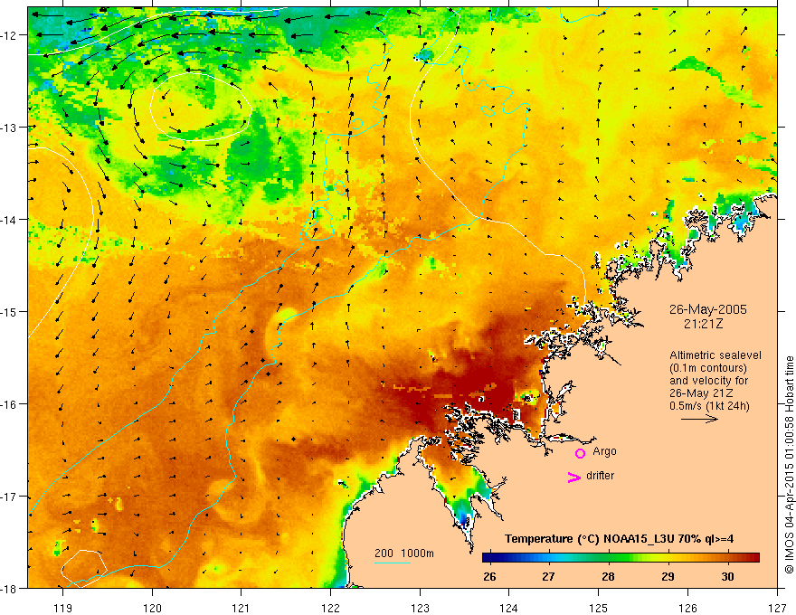
Task: Click the "21:21Z" time text
Action: point(703,323)
